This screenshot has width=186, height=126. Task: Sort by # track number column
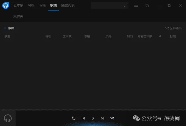point(160,36)
